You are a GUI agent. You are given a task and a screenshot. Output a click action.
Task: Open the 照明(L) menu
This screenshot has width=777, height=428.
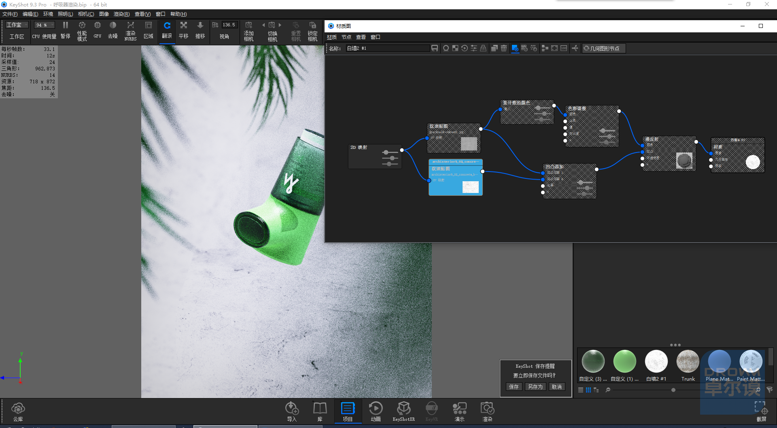coord(66,14)
